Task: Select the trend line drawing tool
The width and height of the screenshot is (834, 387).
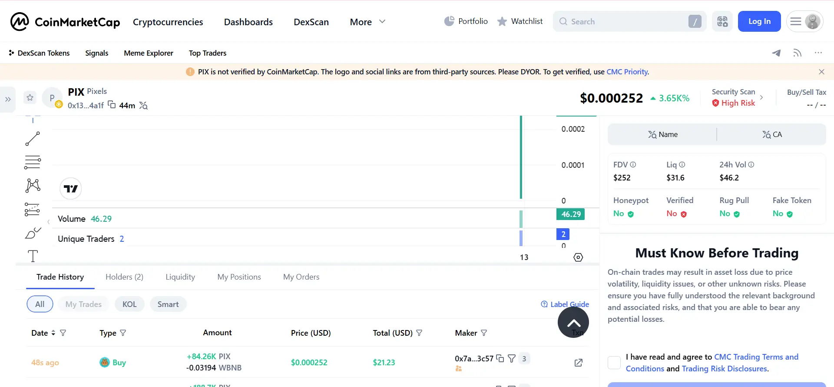Action: click(33, 139)
